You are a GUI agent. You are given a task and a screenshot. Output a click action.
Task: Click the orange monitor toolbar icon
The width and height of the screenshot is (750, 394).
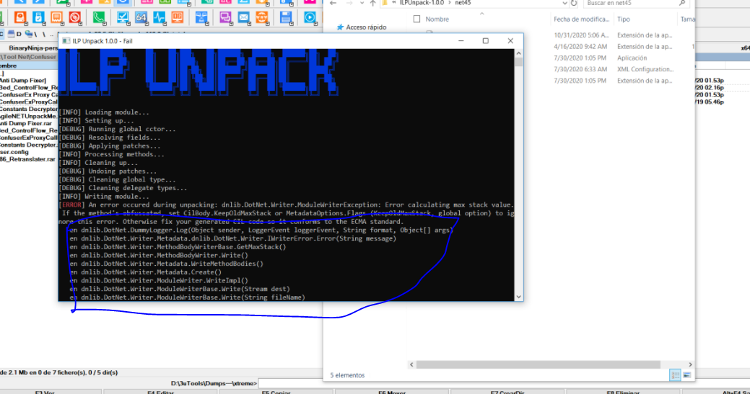coord(178,18)
